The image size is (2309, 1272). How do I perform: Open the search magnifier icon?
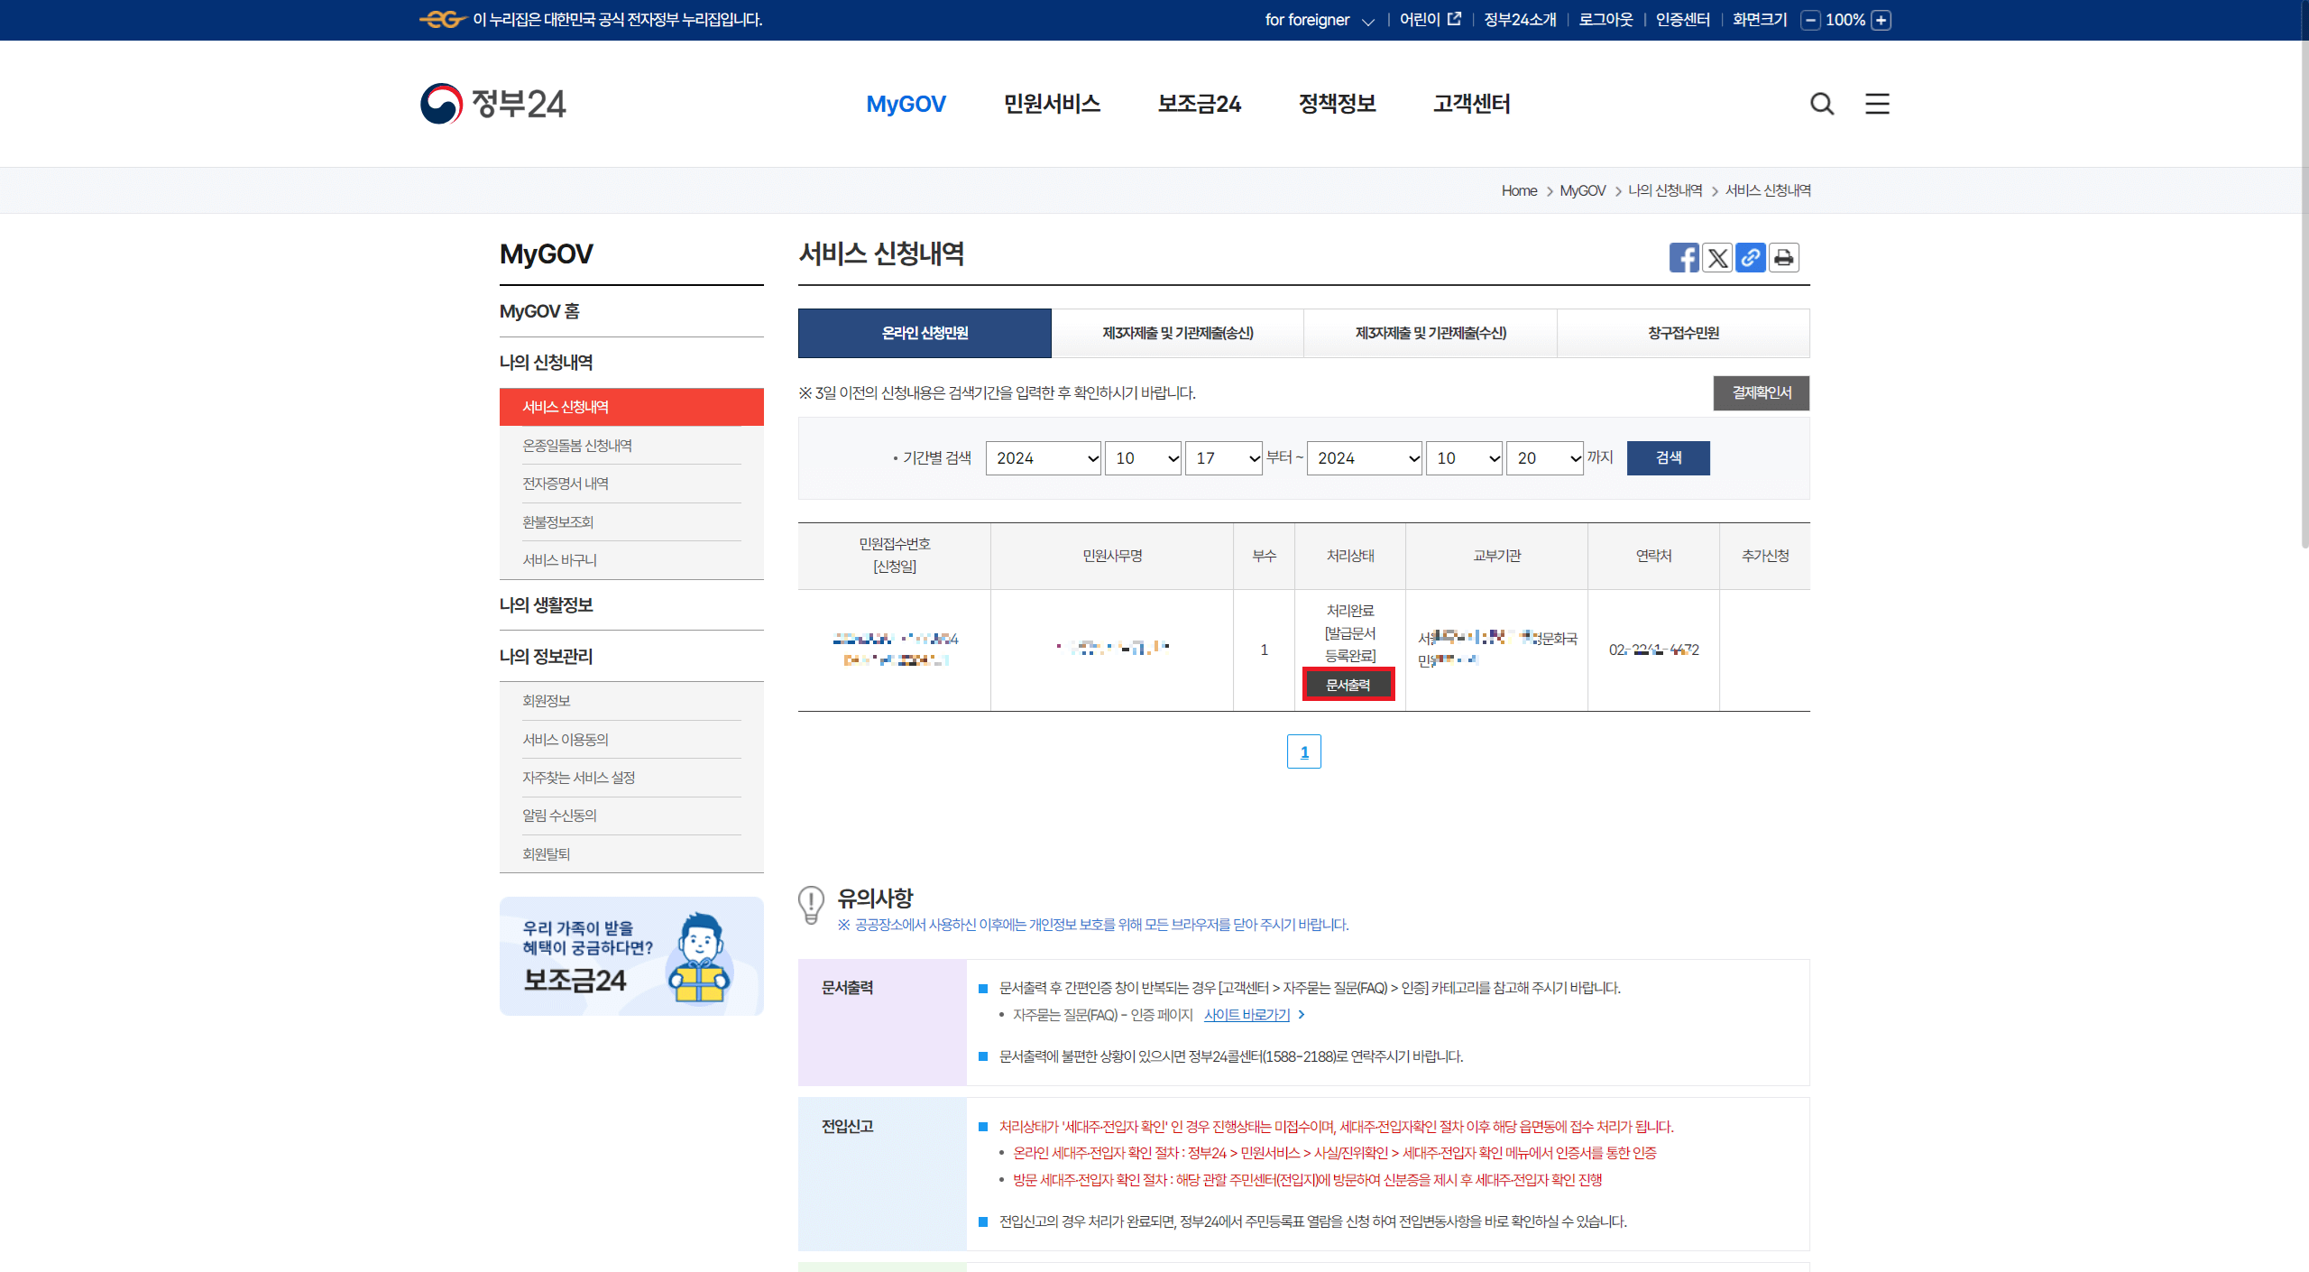pyautogui.click(x=1822, y=104)
